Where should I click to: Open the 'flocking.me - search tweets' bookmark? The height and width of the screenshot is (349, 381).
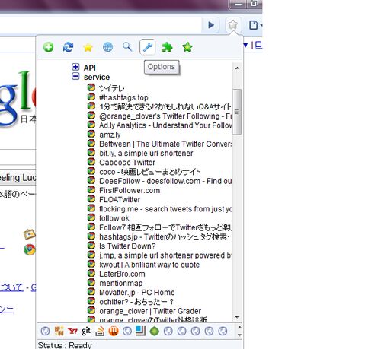coord(165,209)
